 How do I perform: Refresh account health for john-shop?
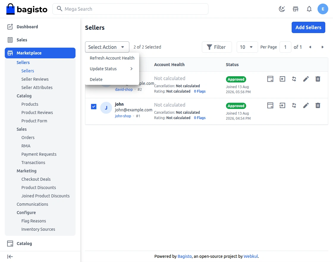[294, 105]
